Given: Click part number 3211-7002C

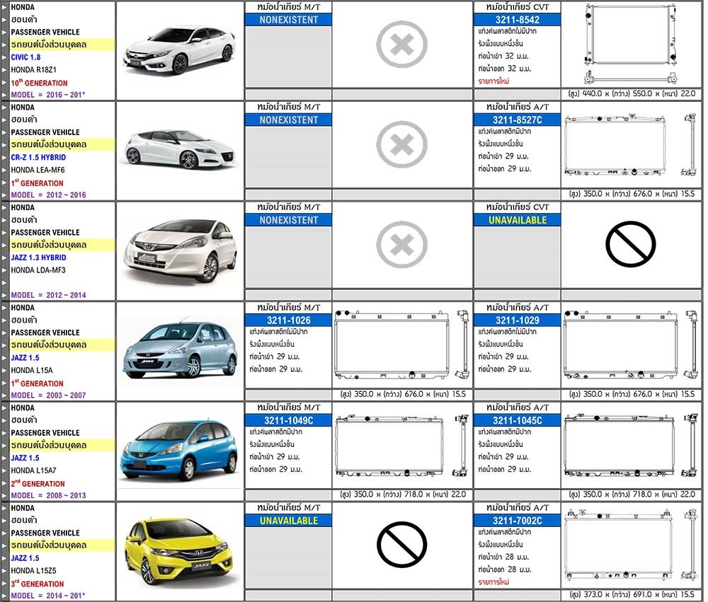Looking at the screenshot, I should pyautogui.click(x=518, y=521).
